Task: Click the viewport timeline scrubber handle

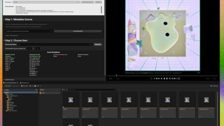Action: pyautogui.click(x=116, y=75)
